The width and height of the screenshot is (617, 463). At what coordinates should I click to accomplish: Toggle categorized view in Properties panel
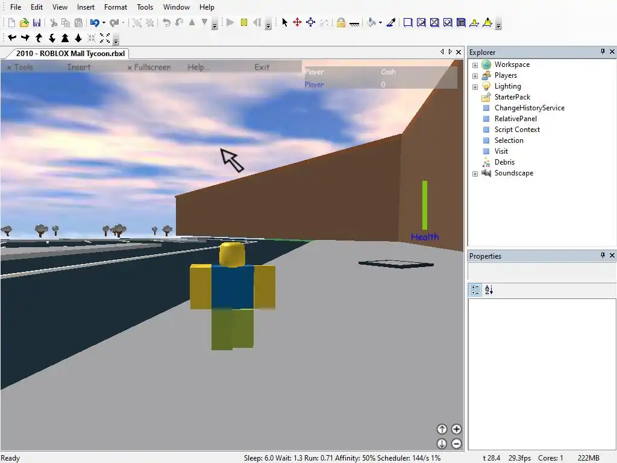(475, 290)
